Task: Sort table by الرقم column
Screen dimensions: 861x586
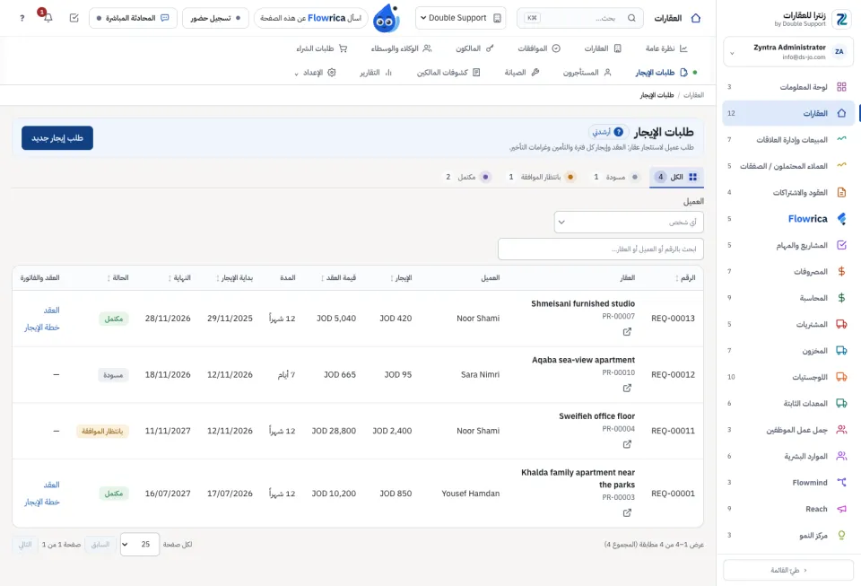Action: click(685, 278)
